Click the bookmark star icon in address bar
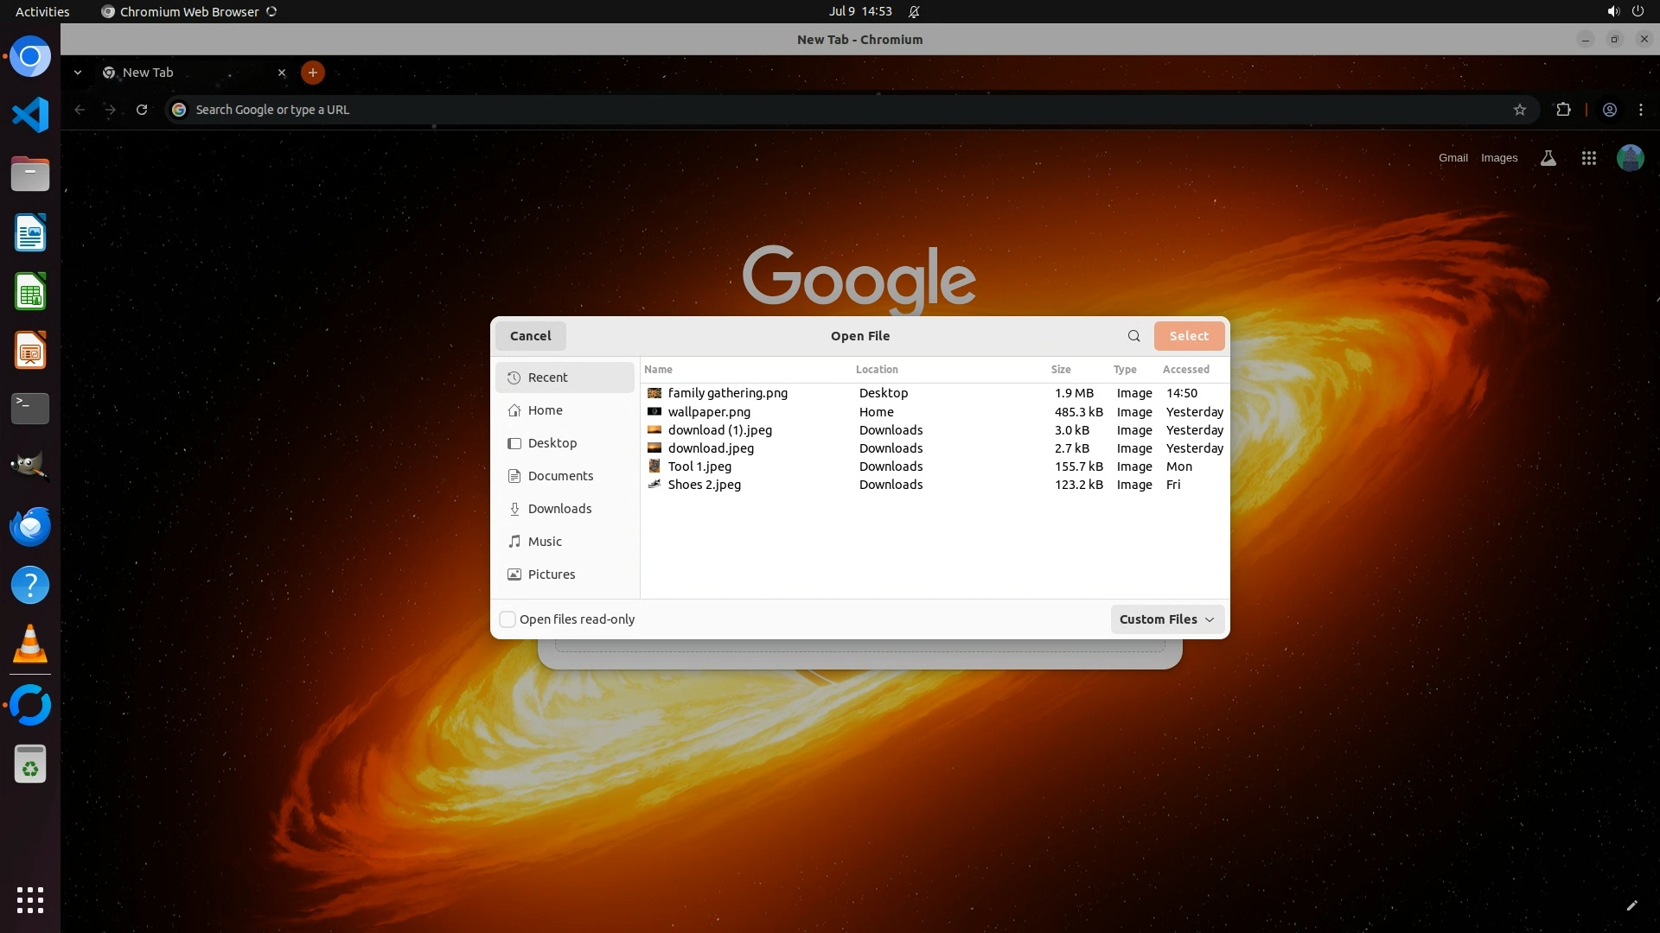This screenshot has width=1660, height=933. [1519, 110]
